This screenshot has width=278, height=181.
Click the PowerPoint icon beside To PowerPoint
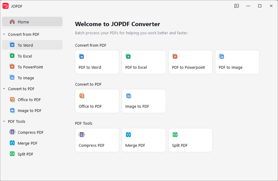click(x=12, y=67)
